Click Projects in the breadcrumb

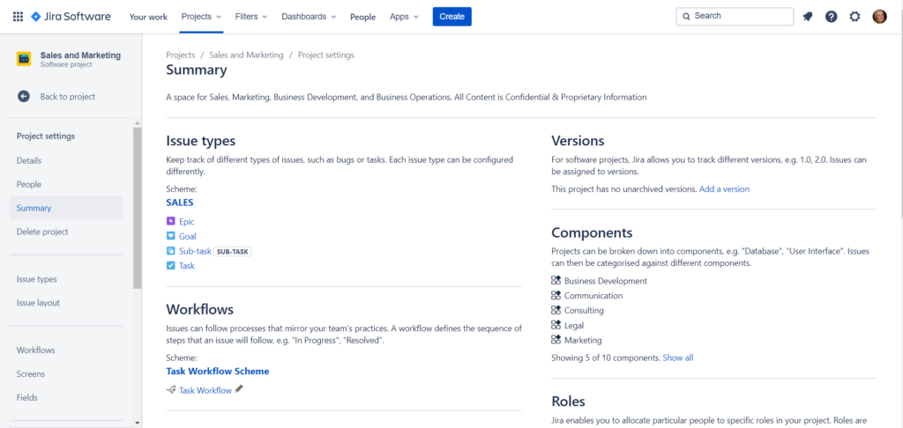[x=181, y=55]
